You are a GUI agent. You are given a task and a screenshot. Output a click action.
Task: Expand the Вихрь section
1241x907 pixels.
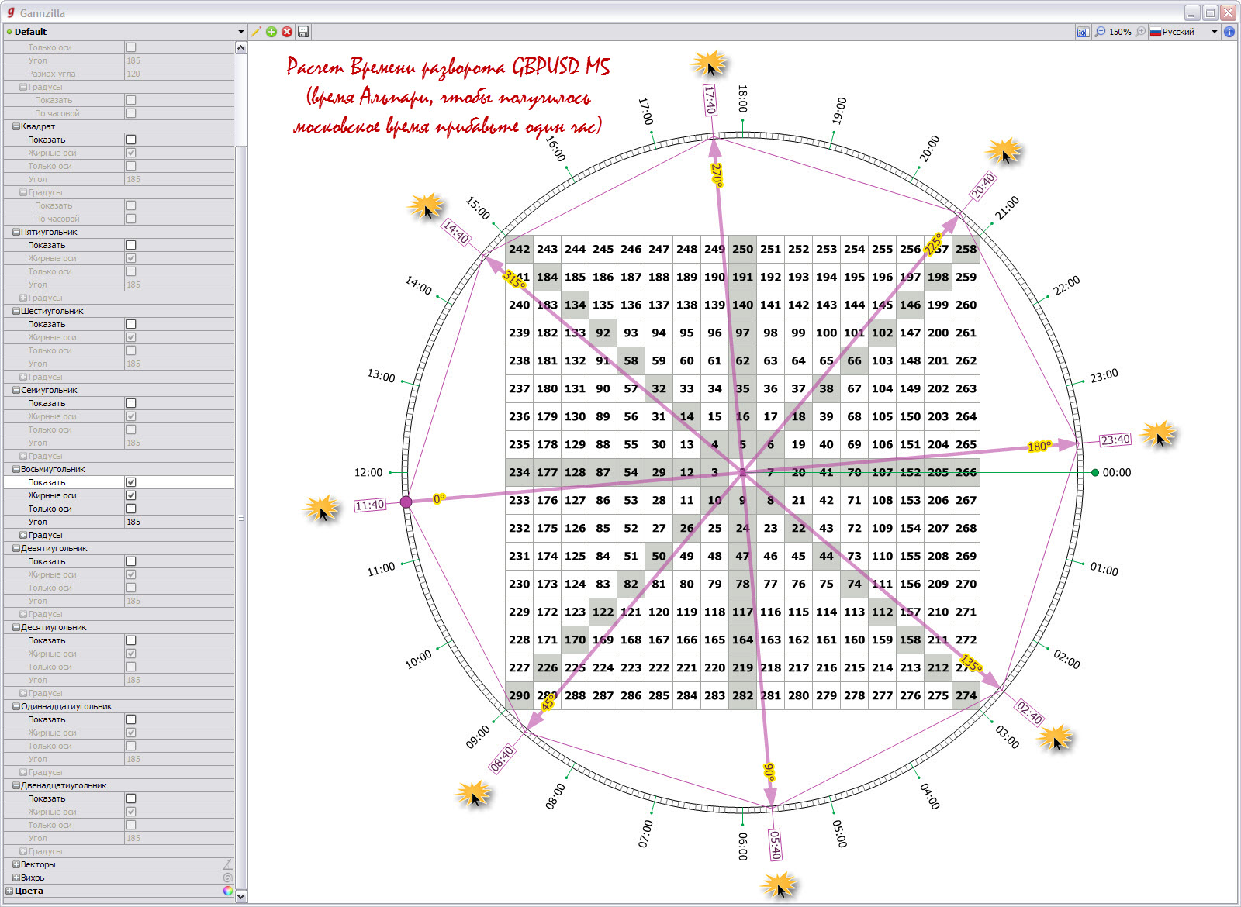(x=16, y=878)
